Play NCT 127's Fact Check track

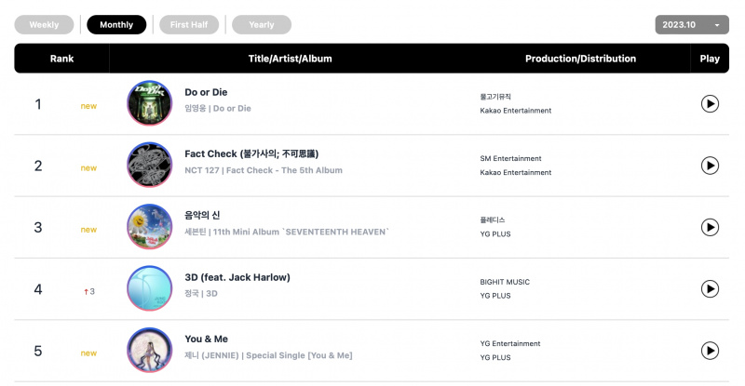coord(710,166)
